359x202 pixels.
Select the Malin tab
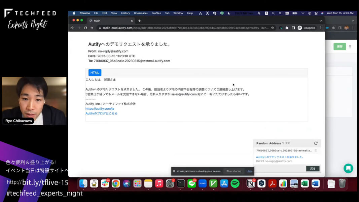[111, 21]
